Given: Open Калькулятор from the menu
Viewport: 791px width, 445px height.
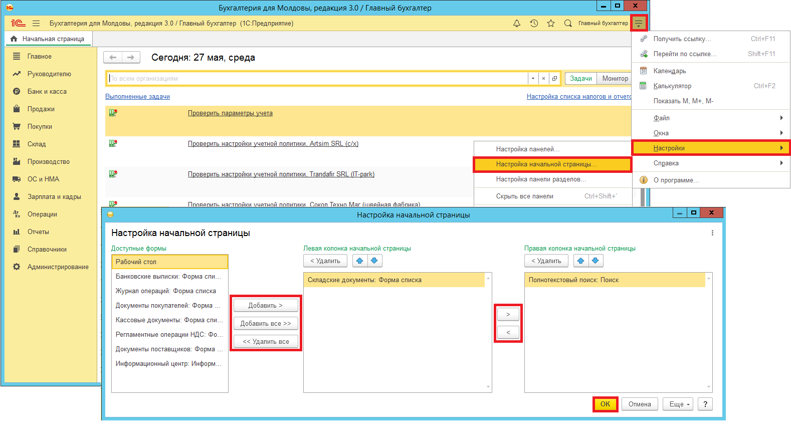Looking at the screenshot, I should point(711,86).
